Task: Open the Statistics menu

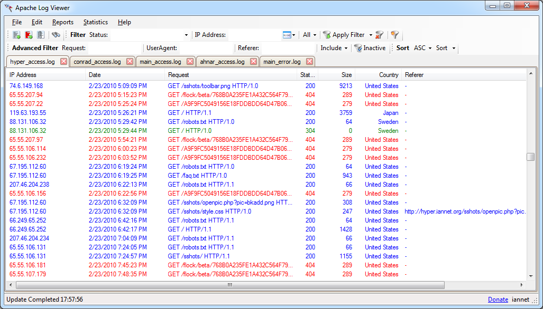Action: coord(95,22)
